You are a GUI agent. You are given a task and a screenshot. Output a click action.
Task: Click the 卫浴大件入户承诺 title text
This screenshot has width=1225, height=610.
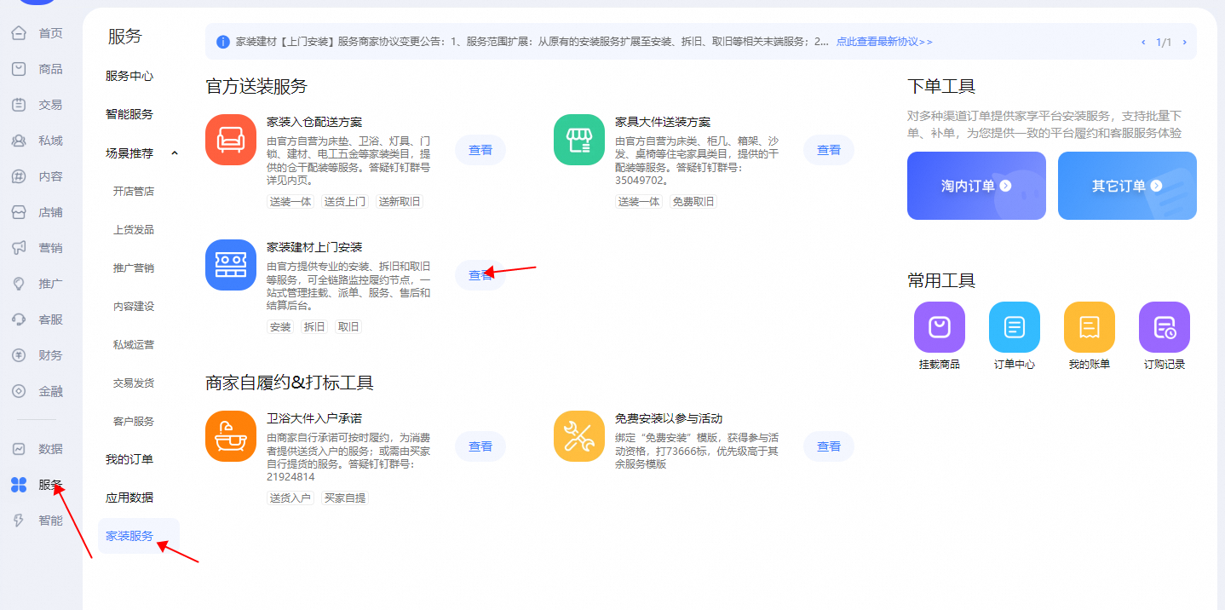314,418
